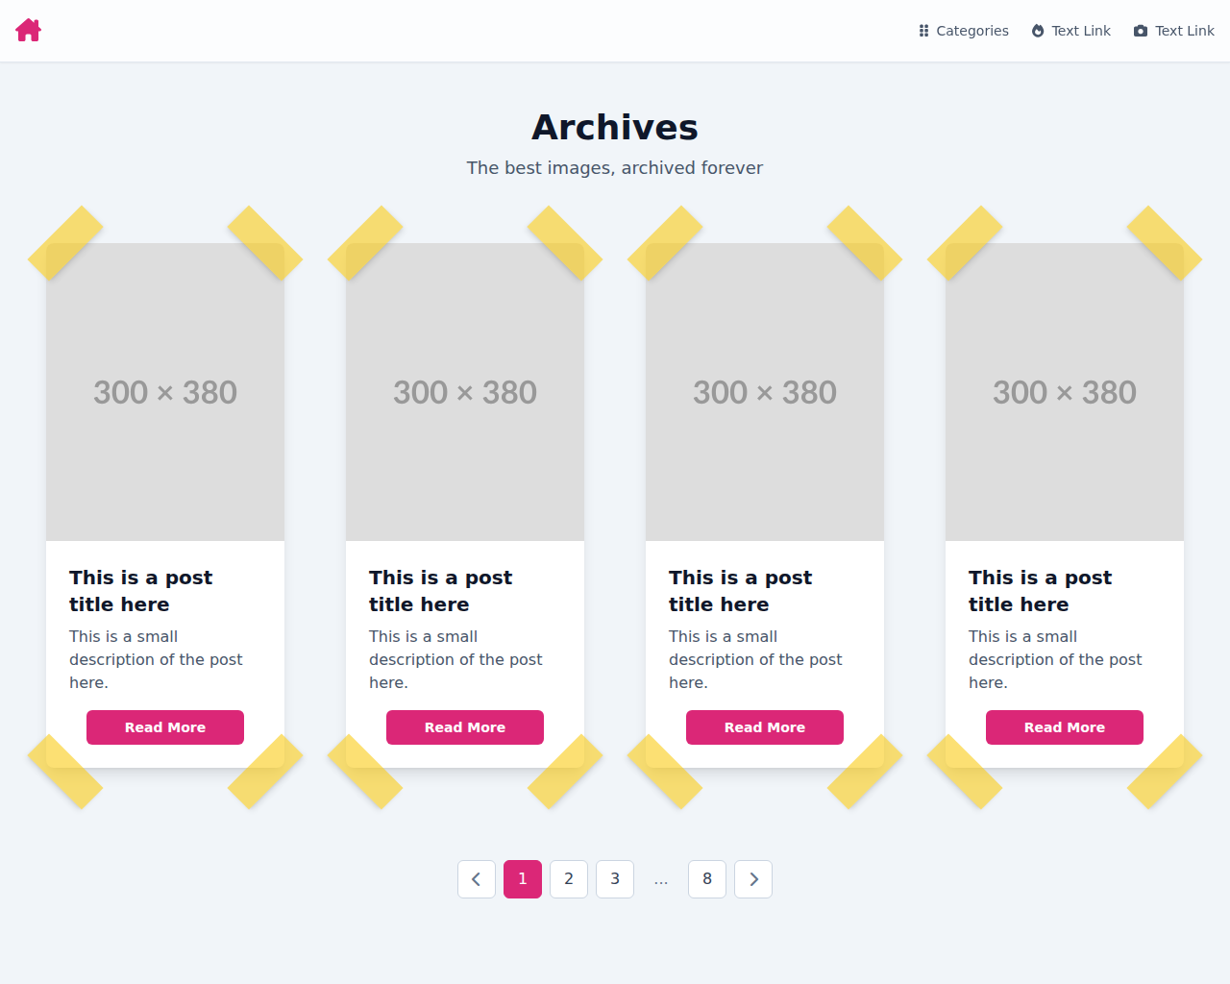Select page 2 in the pagination
Screen dimensions: 1230x984
coord(568,878)
